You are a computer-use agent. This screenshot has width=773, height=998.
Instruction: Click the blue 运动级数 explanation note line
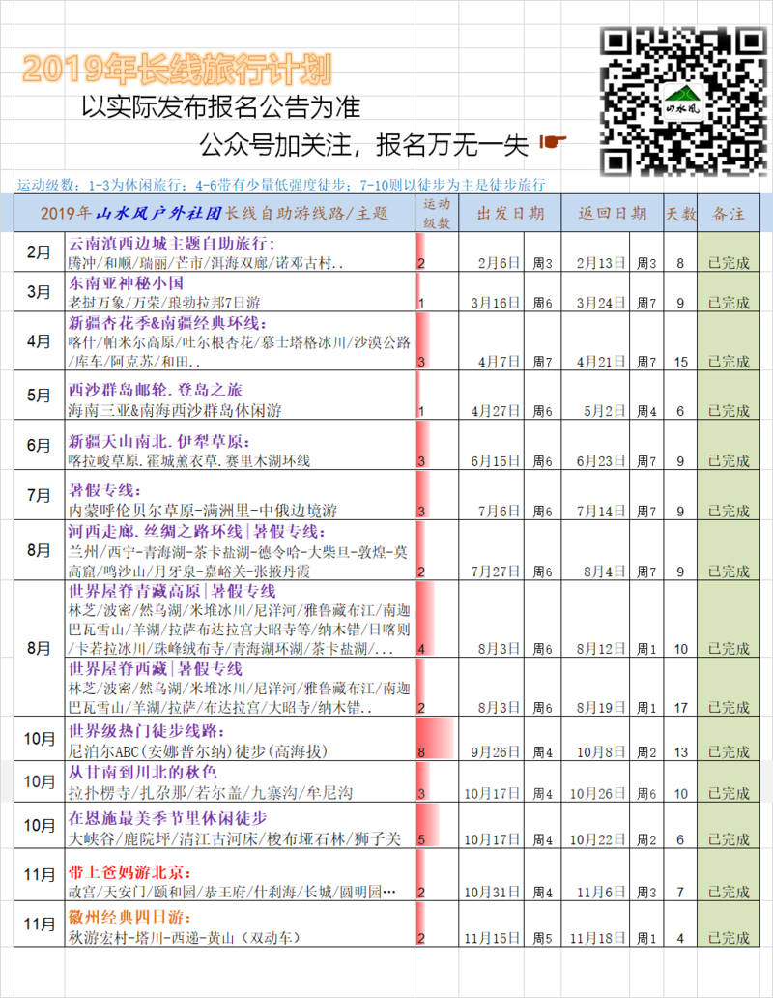(x=281, y=184)
